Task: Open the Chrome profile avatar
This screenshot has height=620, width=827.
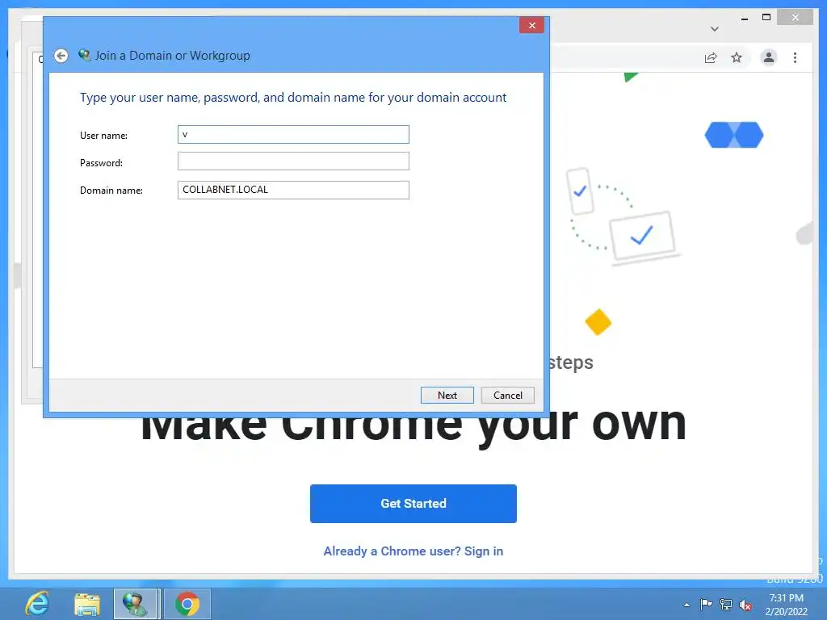Action: [769, 57]
